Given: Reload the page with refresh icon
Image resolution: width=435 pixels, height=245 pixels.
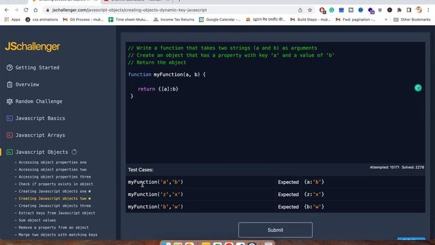Looking at the screenshot, I should [x=26, y=10].
